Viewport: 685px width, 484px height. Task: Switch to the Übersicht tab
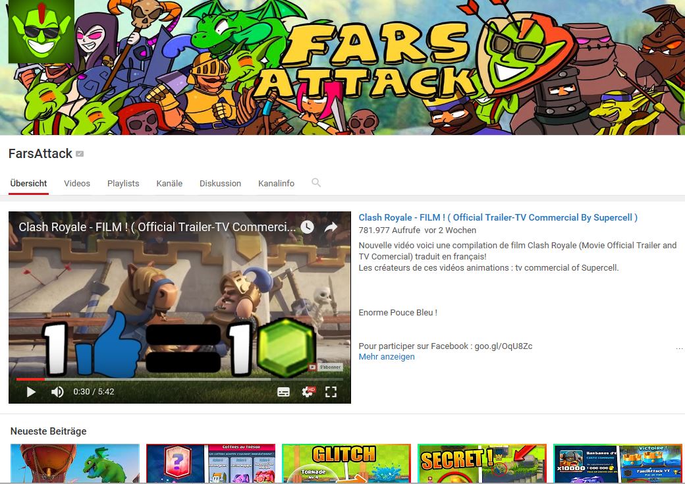(28, 184)
